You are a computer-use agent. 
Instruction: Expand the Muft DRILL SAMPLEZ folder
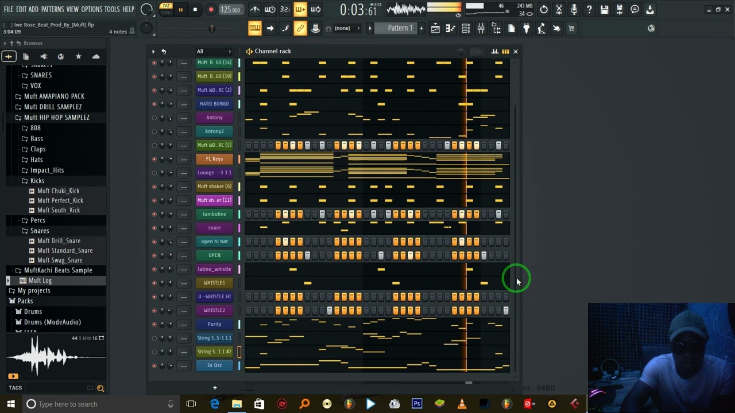pyautogui.click(x=53, y=107)
